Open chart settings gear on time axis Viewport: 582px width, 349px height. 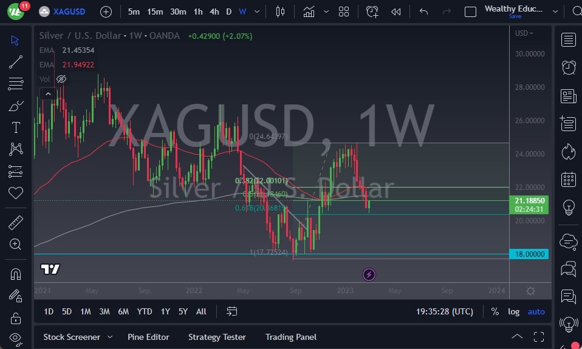(x=531, y=291)
